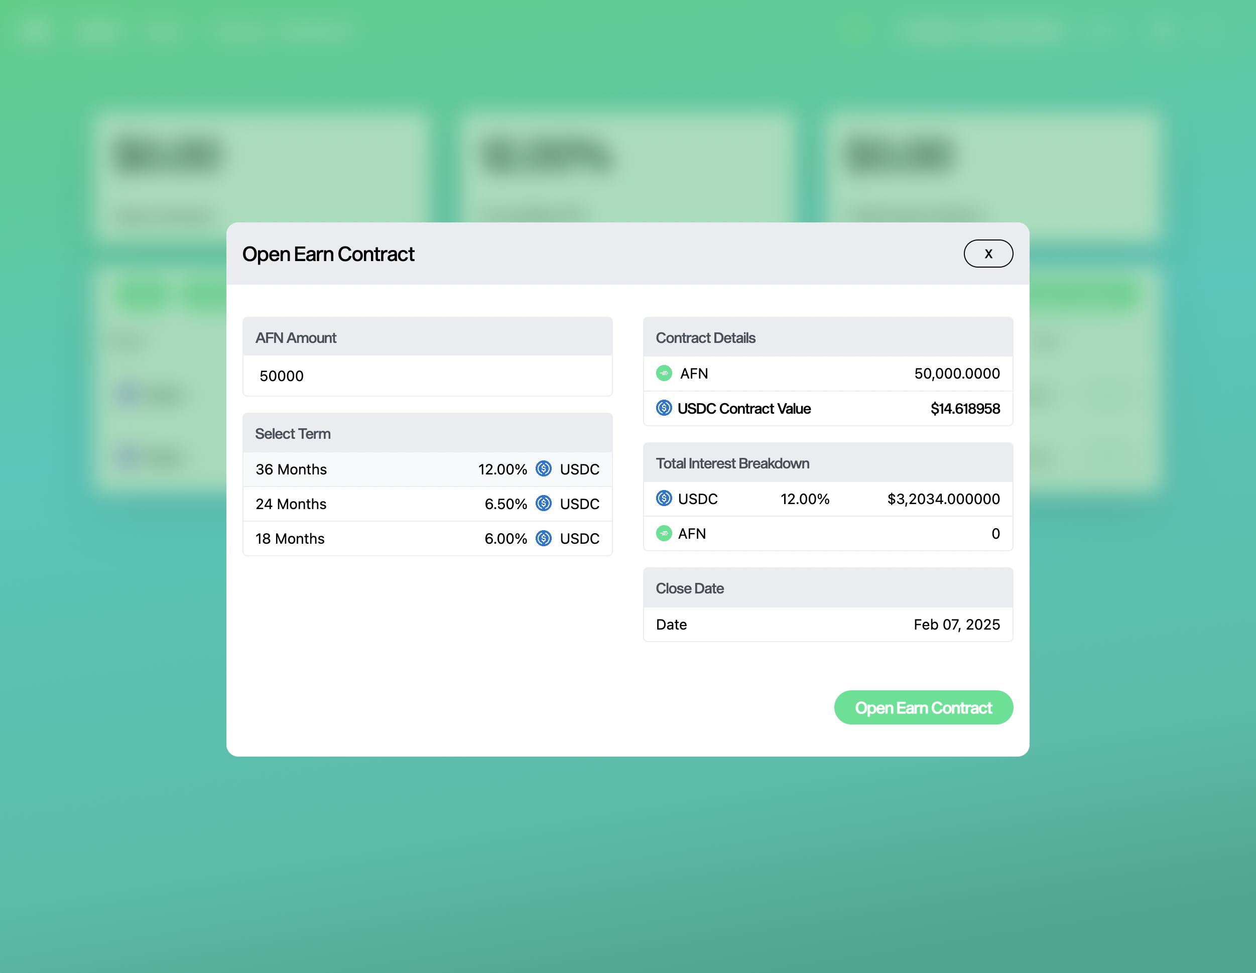The height and width of the screenshot is (973, 1256).
Task: Click the 6.50% rate for 24 Months
Action: (x=506, y=504)
